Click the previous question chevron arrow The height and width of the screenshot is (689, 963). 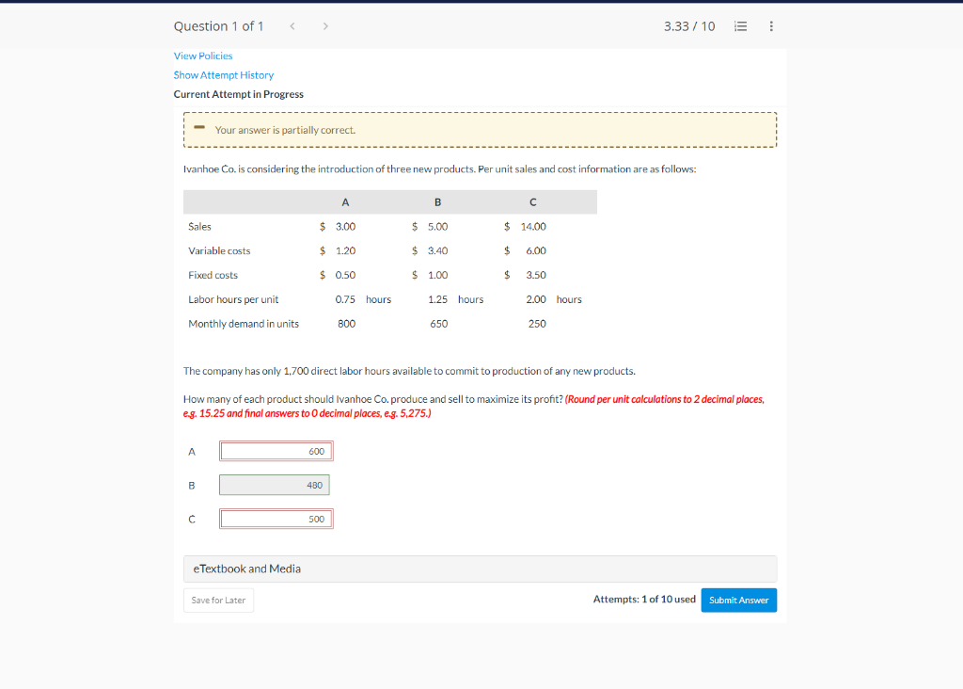(292, 26)
